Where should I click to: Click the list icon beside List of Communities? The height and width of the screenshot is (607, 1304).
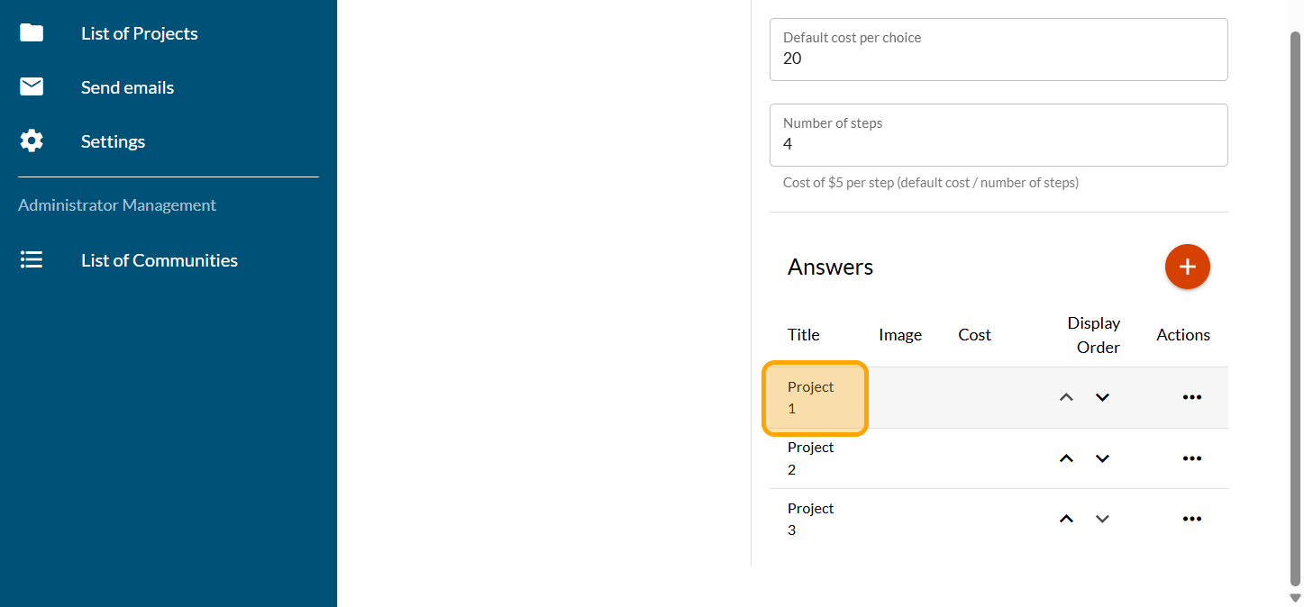pyautogui.click(x=32, y=260)
